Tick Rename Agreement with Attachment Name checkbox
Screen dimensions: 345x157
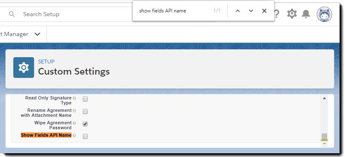(x=85, y=111)
